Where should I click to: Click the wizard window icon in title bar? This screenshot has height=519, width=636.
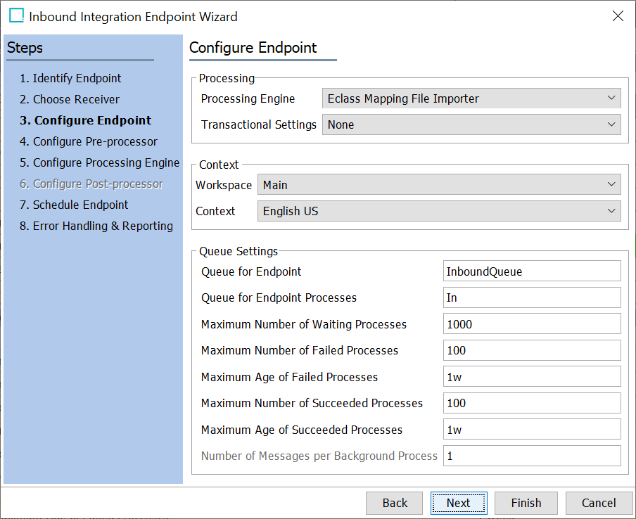[x=17, y=15]
